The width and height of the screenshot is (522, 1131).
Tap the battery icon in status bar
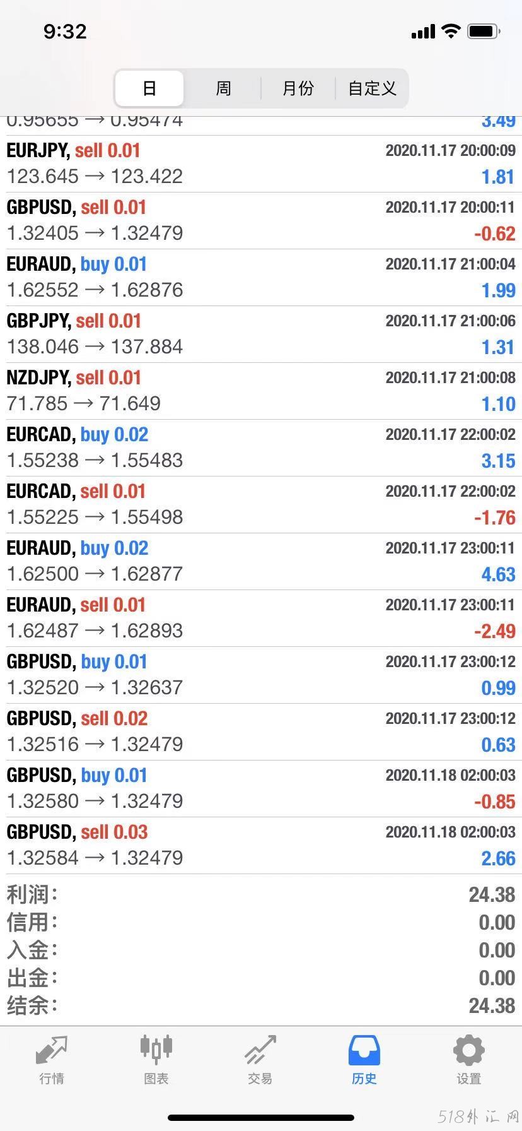[484, 31]
